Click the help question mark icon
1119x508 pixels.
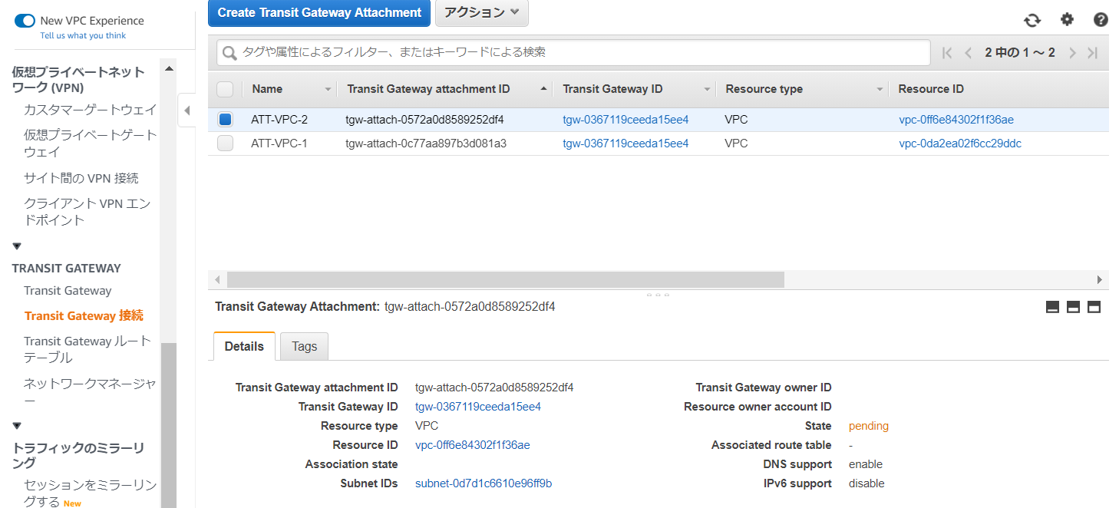click(1101, 20)
